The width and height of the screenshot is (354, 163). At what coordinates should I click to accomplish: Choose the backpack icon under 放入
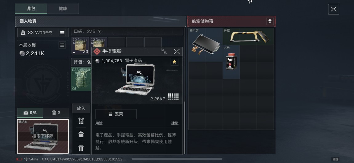[81, 134]
